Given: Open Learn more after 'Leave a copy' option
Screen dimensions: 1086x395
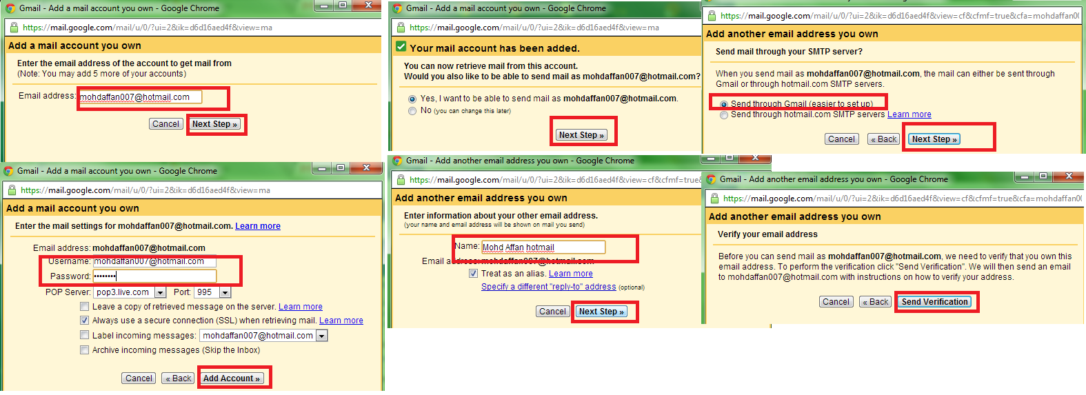Looking at the screenshot, I should pos(301,307).
